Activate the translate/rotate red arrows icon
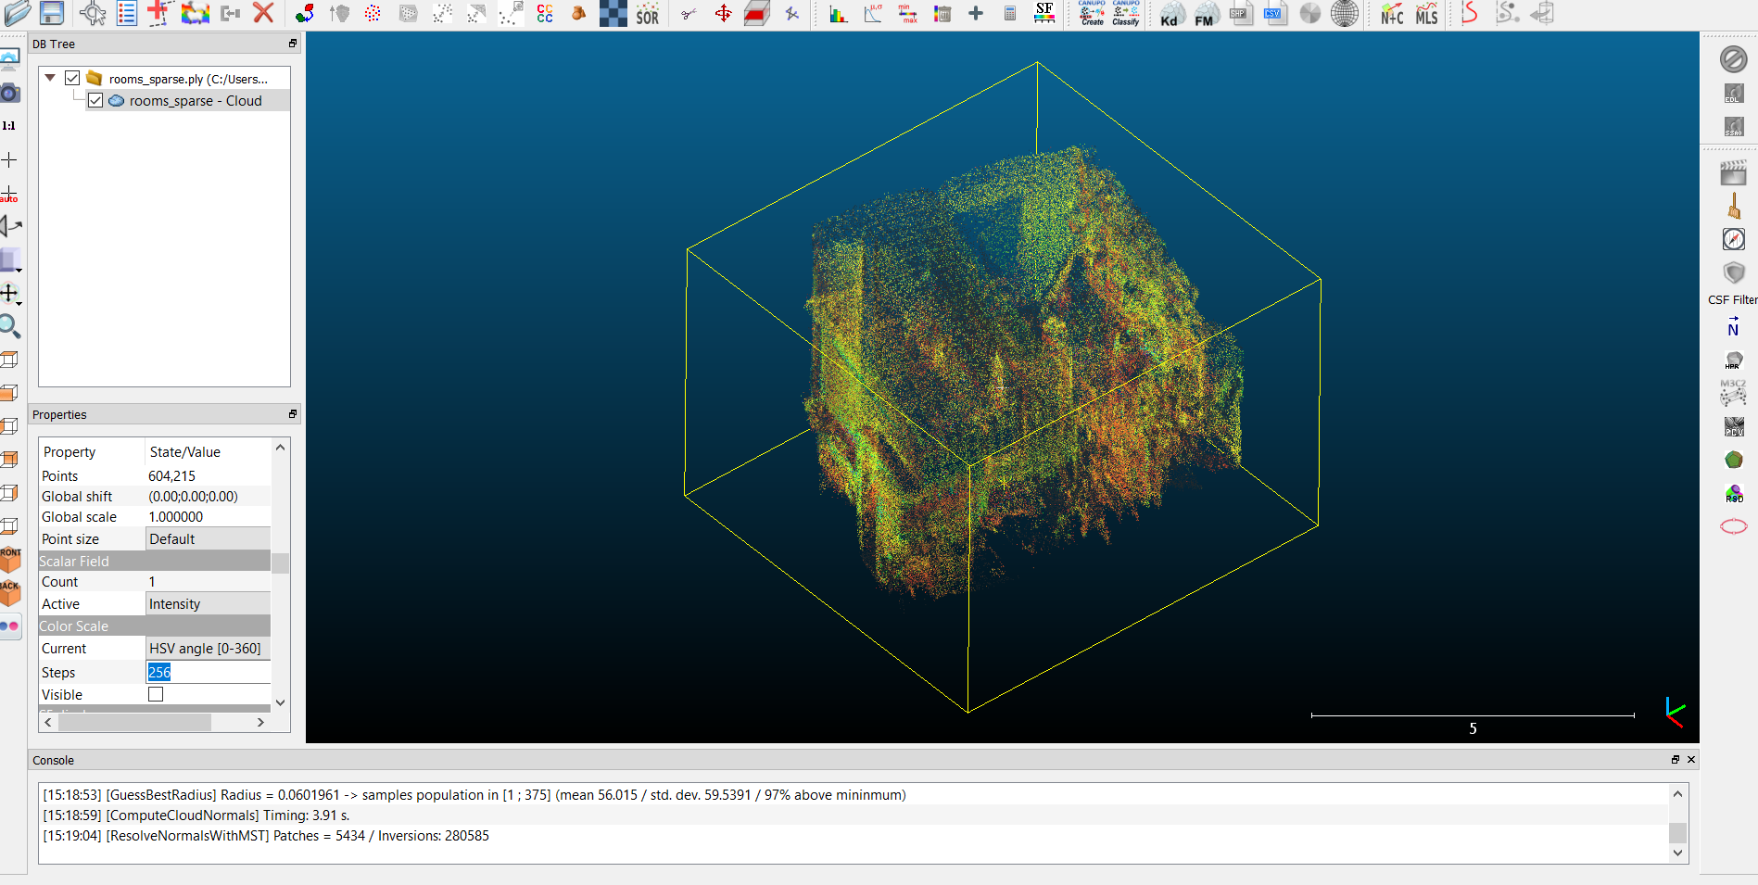Image resolution: width=1758 pixels, height=885 pixels. coord(723,13)
